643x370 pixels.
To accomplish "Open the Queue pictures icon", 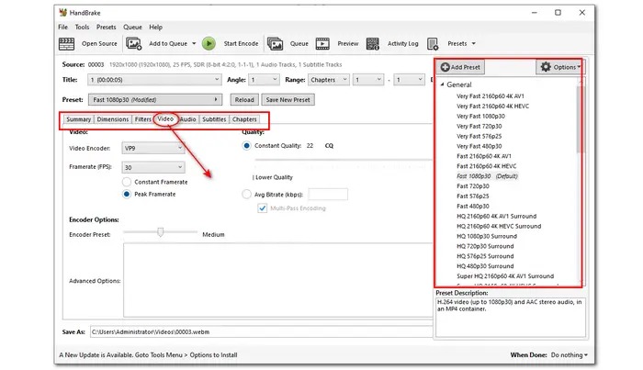I will coord(276,43).
